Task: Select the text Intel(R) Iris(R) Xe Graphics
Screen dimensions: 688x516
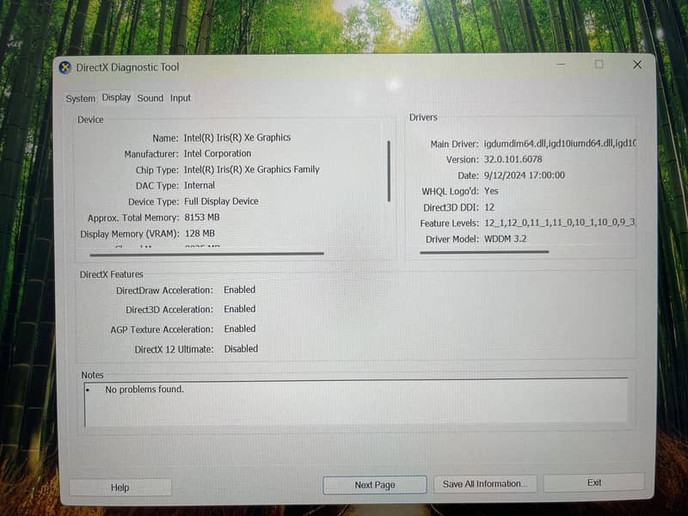Action: [237, 138]
